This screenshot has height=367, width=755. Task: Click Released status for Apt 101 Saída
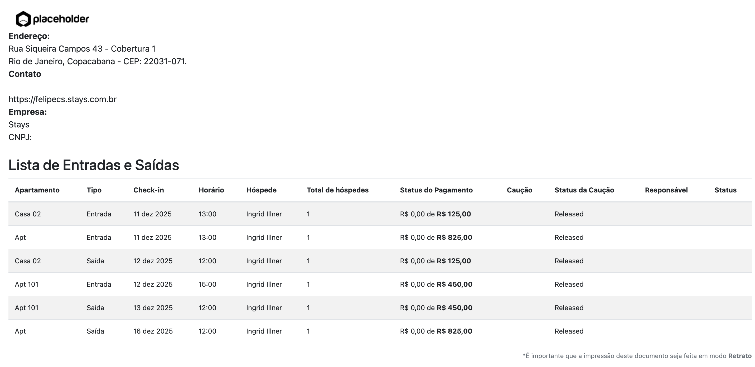point(569,308)
